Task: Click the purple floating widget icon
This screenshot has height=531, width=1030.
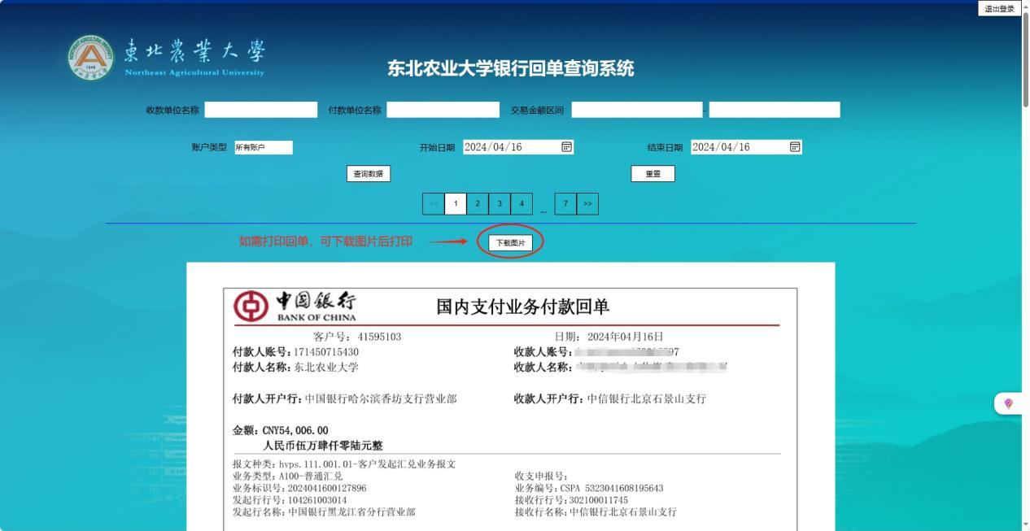Action: [1009, 403]
